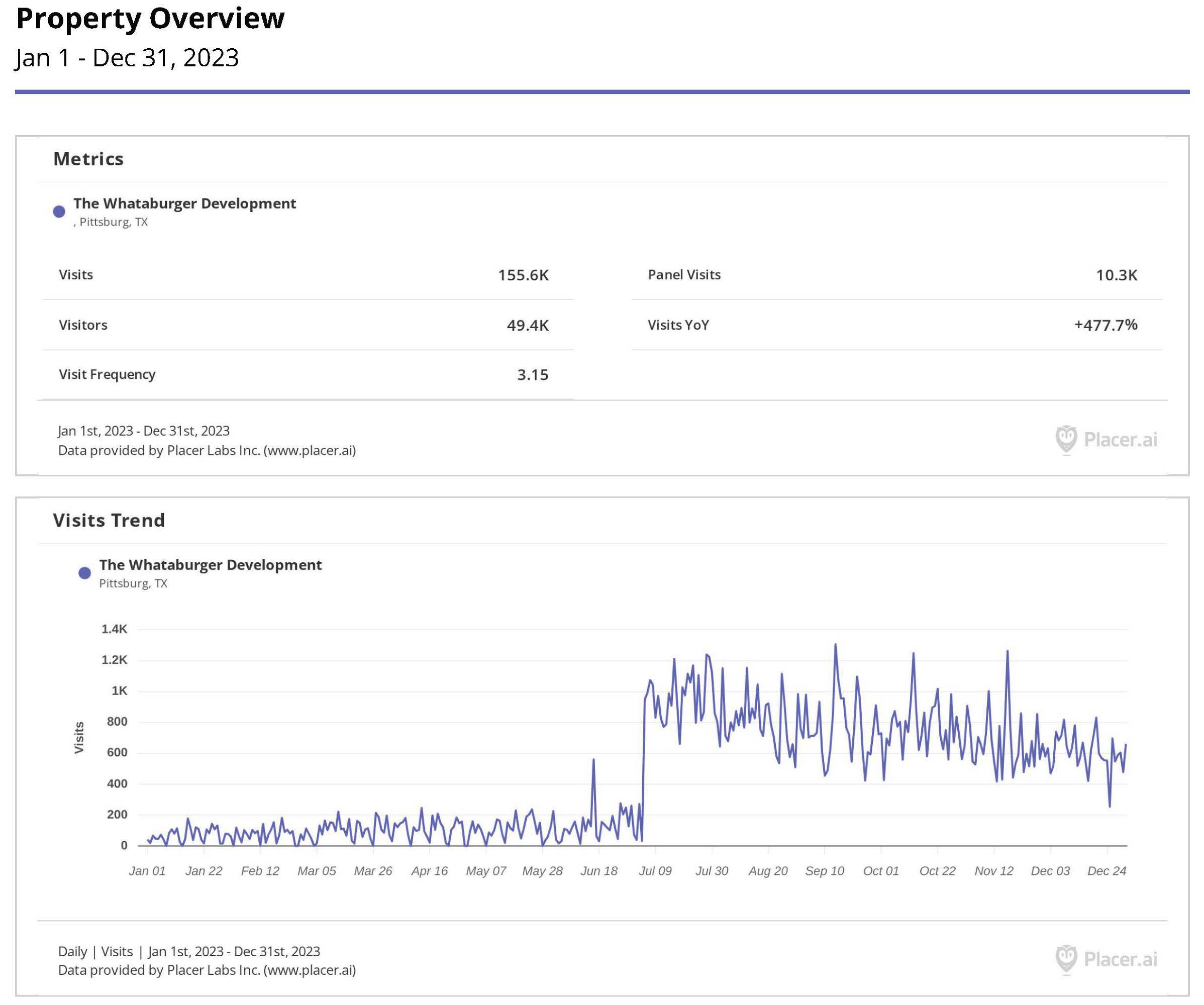Click the Visits Trend panel heading
This screenshot has width=1204, height=1005.
[109, 520]
